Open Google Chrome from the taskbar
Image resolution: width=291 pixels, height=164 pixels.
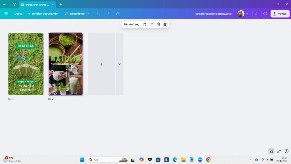pos(208,160)
